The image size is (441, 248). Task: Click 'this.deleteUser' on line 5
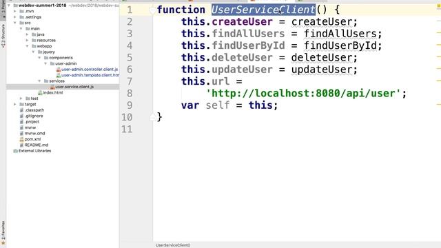click(x=227, y=58)
